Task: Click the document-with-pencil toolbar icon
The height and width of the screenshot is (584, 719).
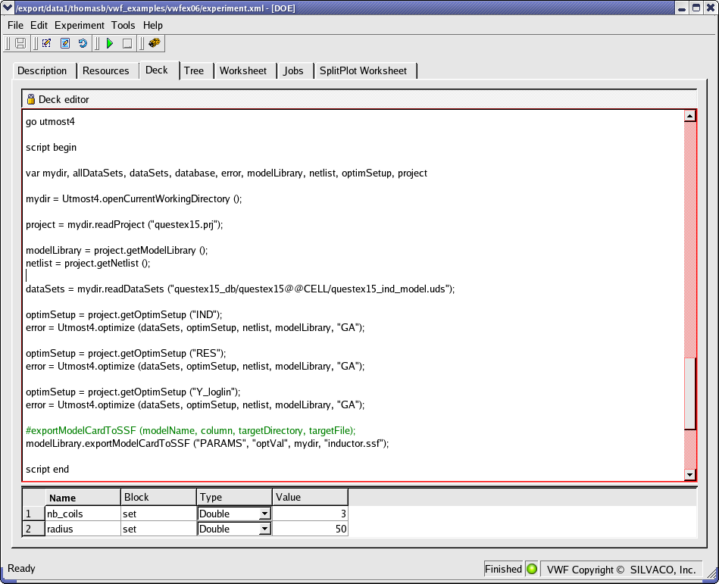Action: 65,43
